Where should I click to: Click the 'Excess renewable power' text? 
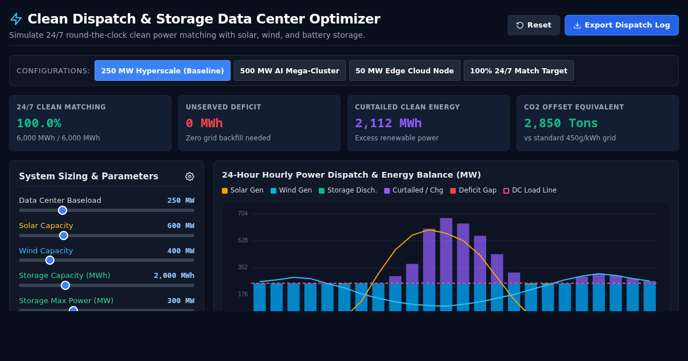click(397, 138)
